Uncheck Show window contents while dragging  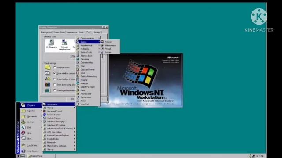click(55, 73)
